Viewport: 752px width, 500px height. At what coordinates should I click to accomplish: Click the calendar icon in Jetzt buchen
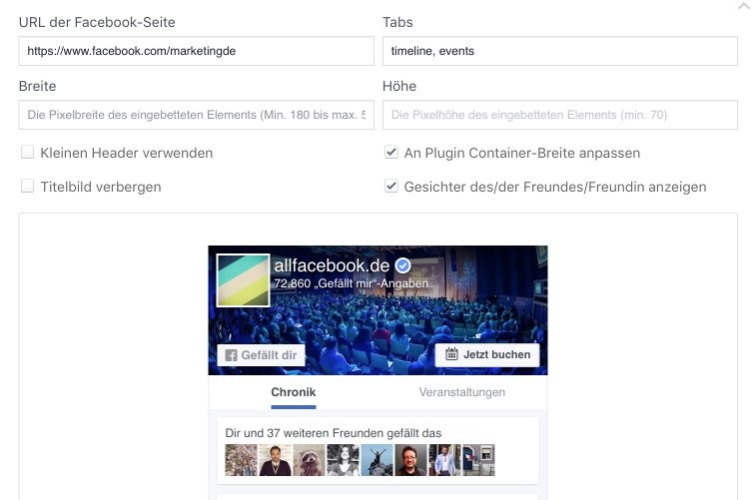pyautogui.click(x=451, y=354)
